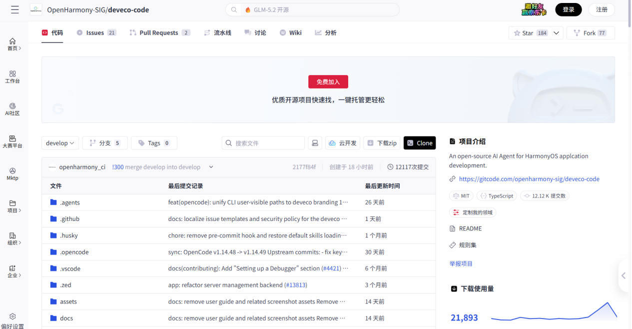Screen dimensions: 632x329
Task: Click the MIT license badge
Action: click(462, 196)
